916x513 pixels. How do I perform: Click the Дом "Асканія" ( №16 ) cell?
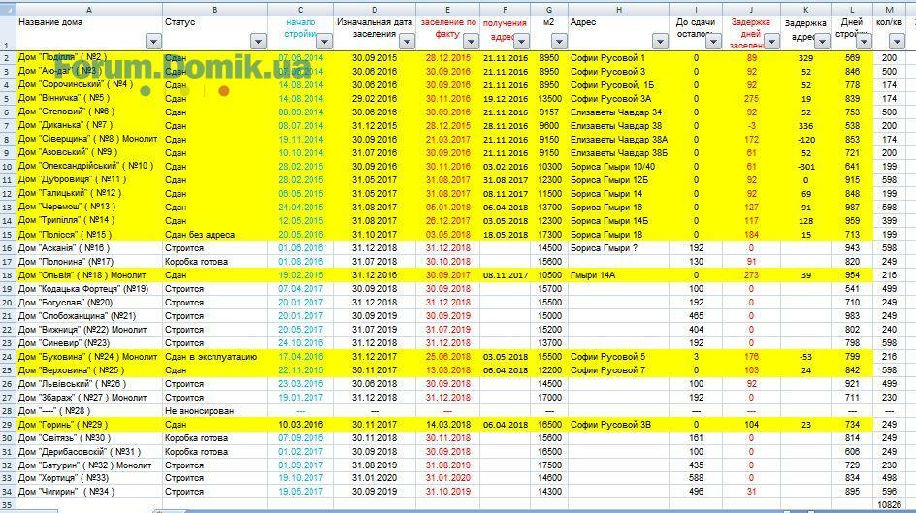89,248
